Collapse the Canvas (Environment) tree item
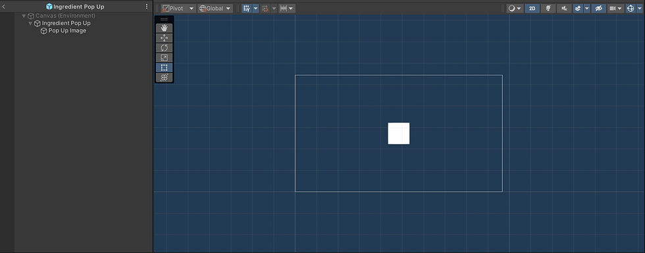Viewport: 645px width, 253px height. tap(24, 16)
